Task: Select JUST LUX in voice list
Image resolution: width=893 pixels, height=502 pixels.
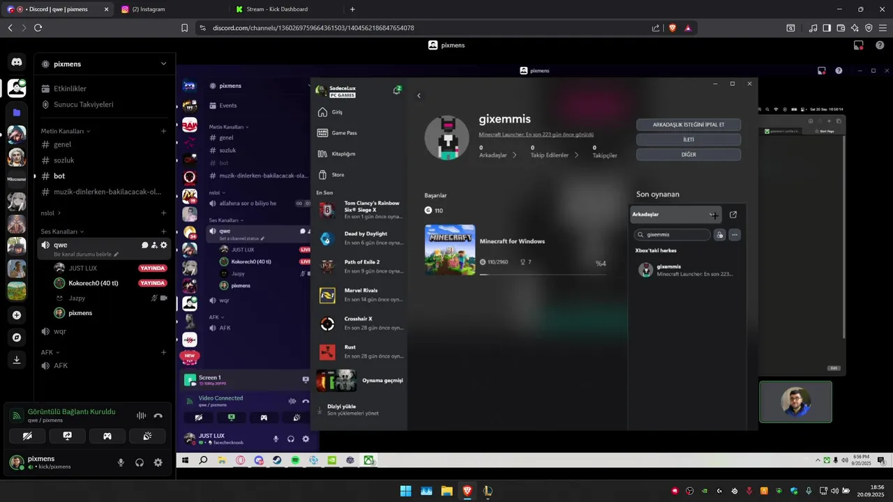Action: pos(111,268)
